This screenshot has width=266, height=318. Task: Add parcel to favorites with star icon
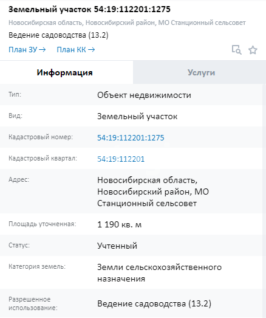click(253, 50)
